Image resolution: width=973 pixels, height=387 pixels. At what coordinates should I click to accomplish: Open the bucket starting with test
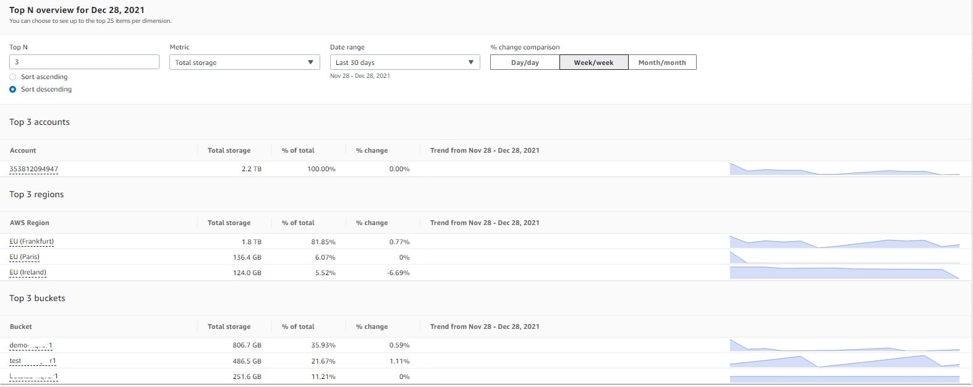tap(33, 361)
